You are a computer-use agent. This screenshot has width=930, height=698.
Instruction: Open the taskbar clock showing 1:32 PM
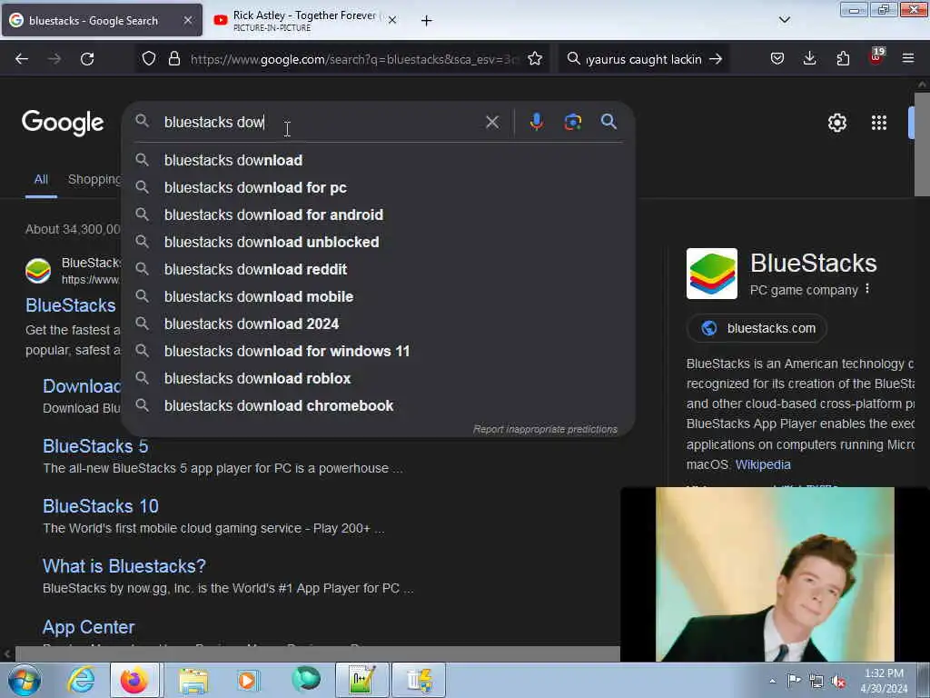884,681
